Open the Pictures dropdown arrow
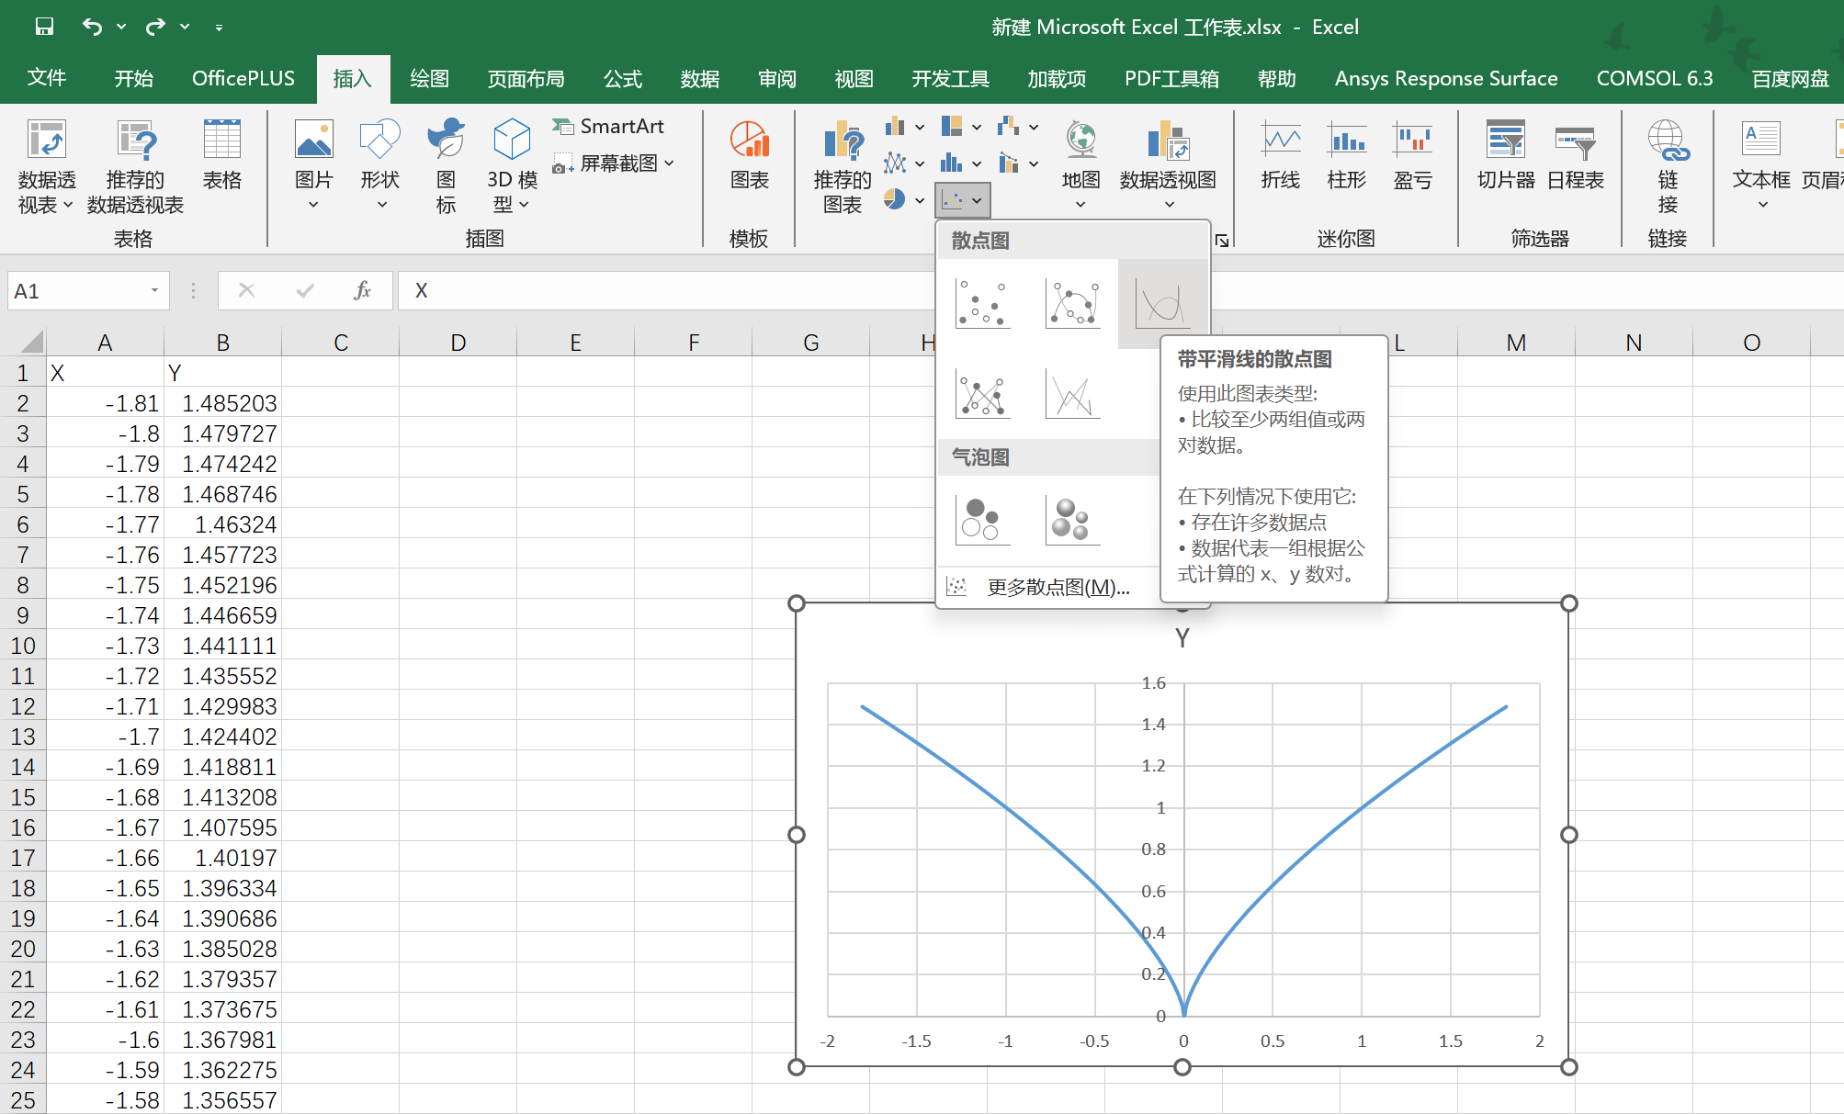This screenshot has width=1844, height=1114. [x=313, y=205]
